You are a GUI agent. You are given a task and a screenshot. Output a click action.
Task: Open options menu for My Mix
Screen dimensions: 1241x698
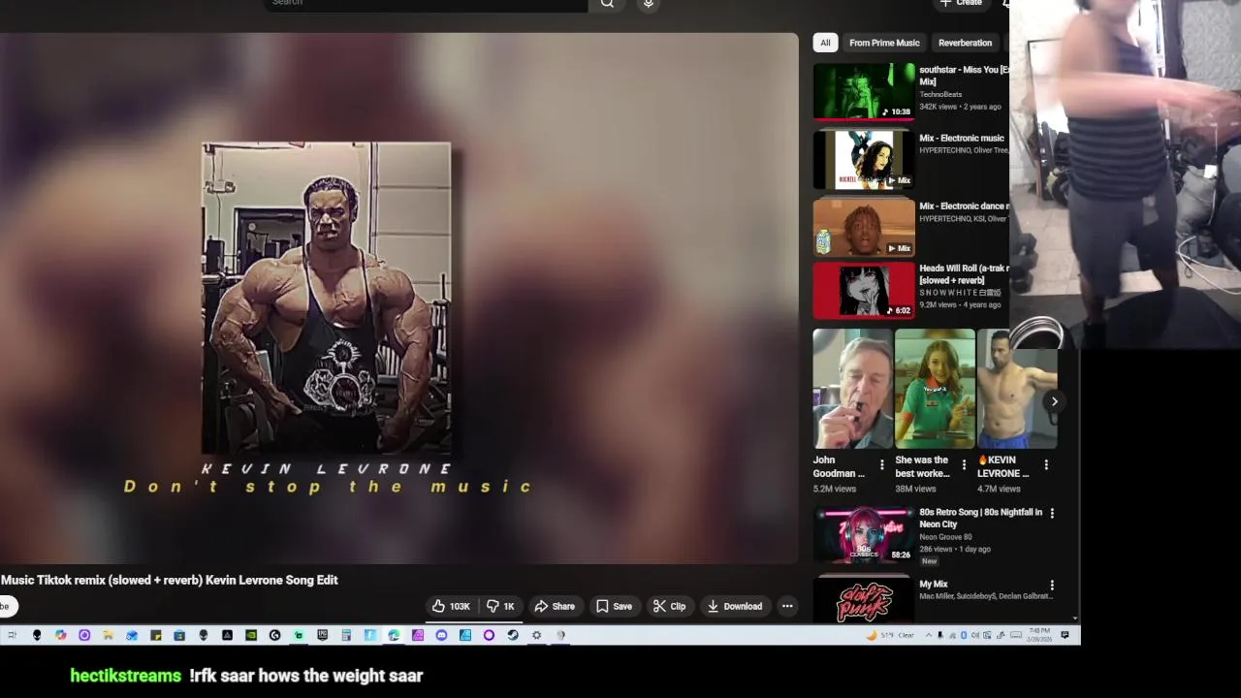pos(1052,586)
